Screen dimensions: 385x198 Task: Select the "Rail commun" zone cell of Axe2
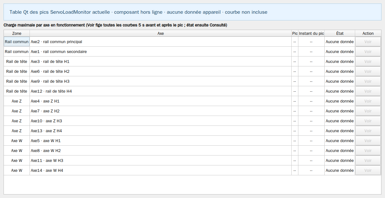pyautogui.click(x=17, y=42)
